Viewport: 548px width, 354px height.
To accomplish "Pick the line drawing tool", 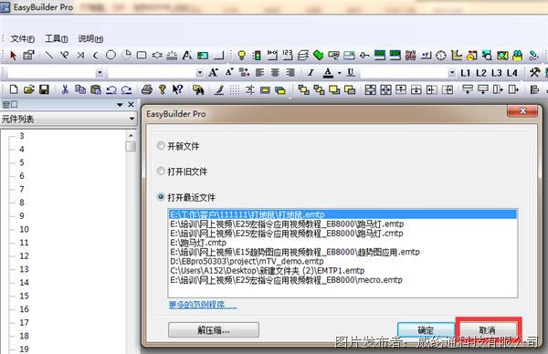I will coord(49,55).
